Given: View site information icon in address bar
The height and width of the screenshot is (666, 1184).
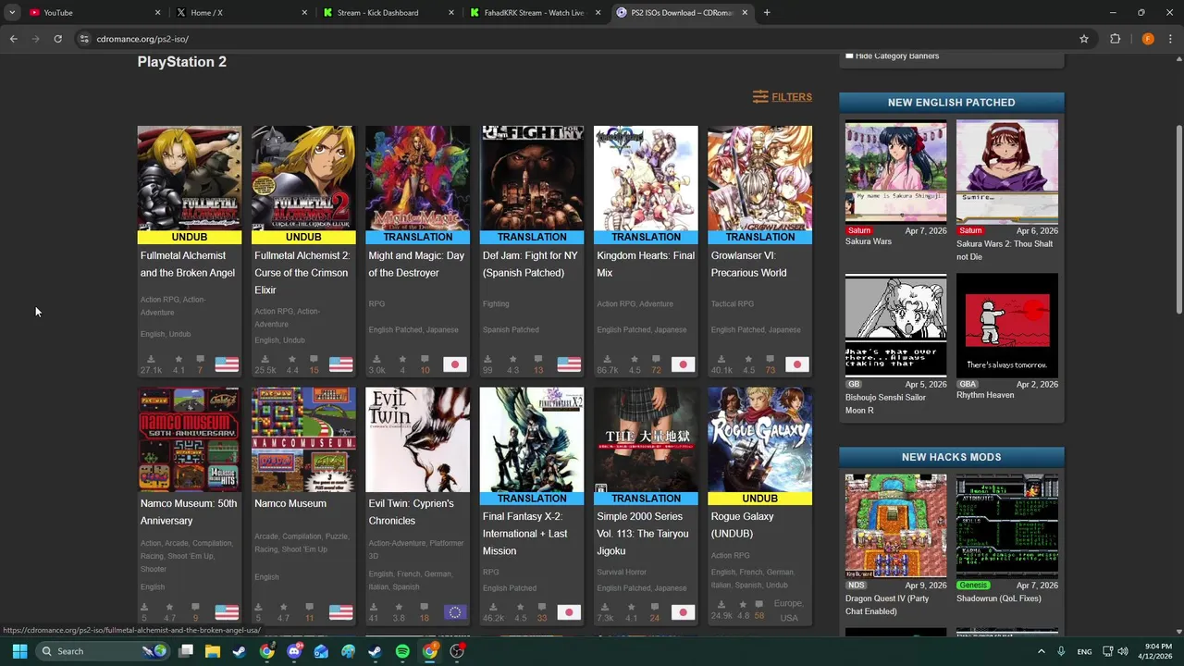Looking at the screenshot, I should click(x=84, y=39).
